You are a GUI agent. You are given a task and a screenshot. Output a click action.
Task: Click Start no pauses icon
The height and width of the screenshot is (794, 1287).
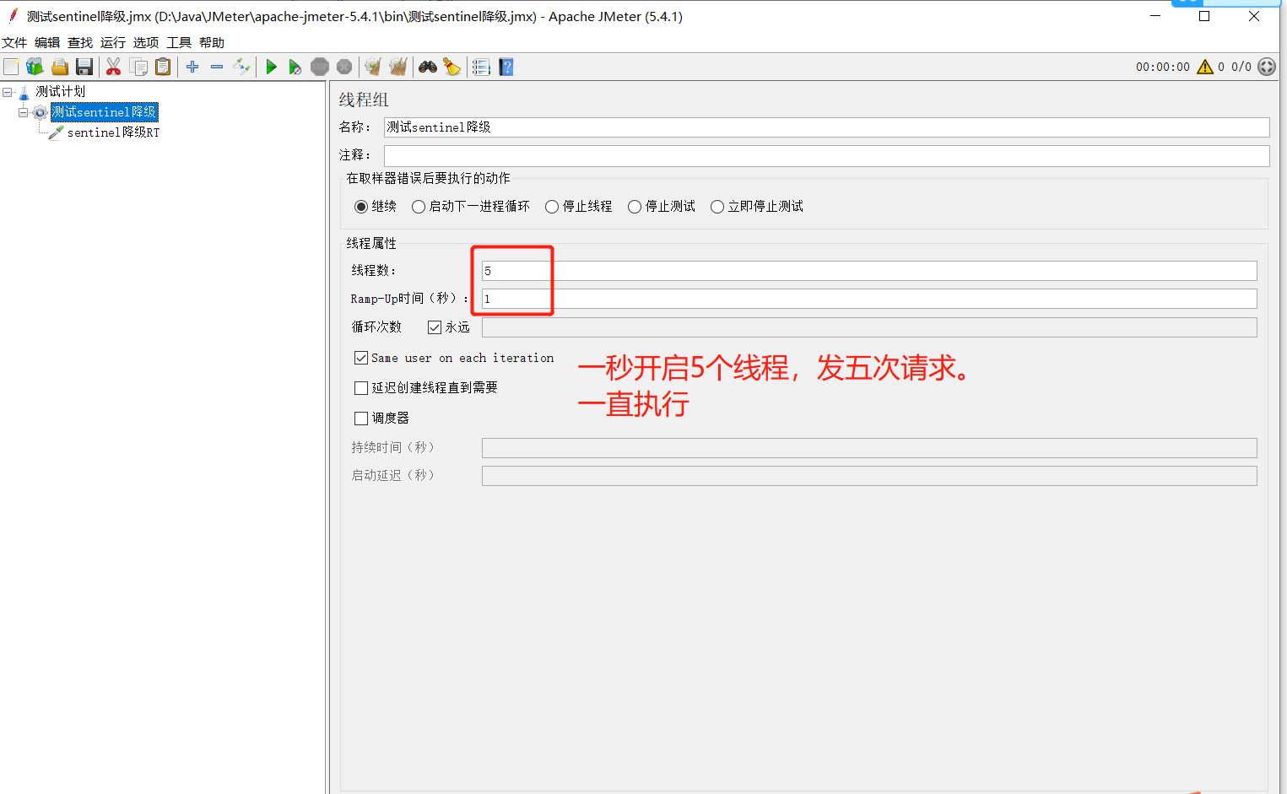click(295, 67)
